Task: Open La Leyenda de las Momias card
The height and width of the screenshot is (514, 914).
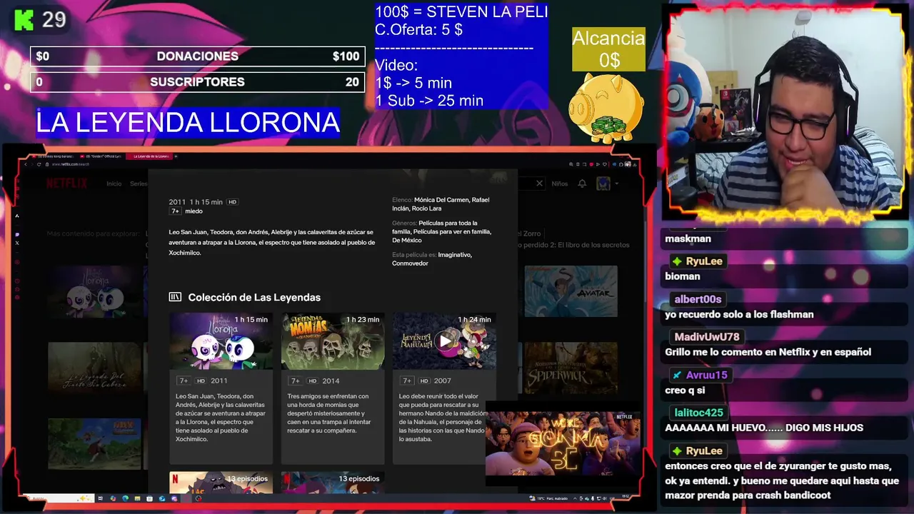Action: point(333,388)
